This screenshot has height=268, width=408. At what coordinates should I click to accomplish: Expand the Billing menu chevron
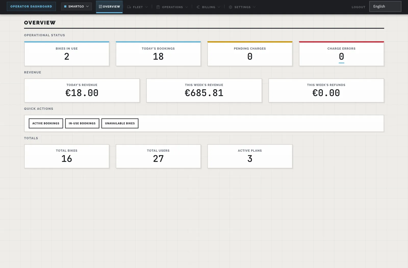(x=219, y=7)
